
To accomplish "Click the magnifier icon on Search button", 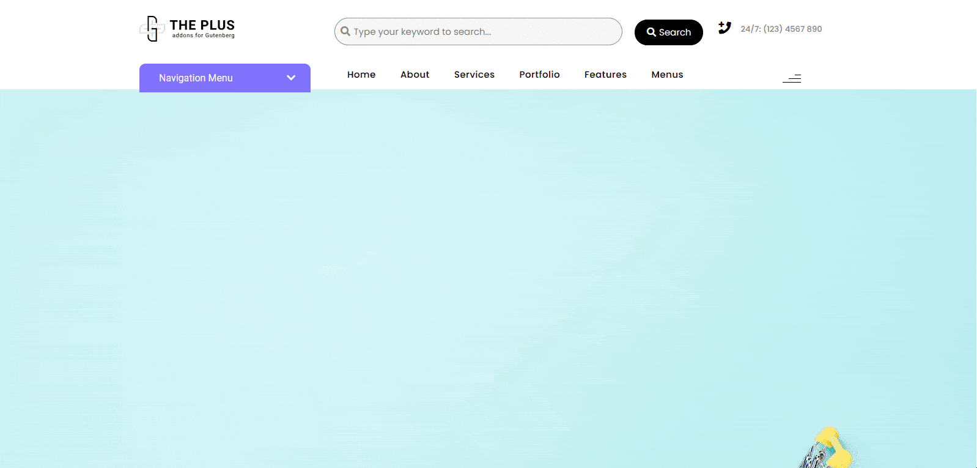I will point(651,32).
